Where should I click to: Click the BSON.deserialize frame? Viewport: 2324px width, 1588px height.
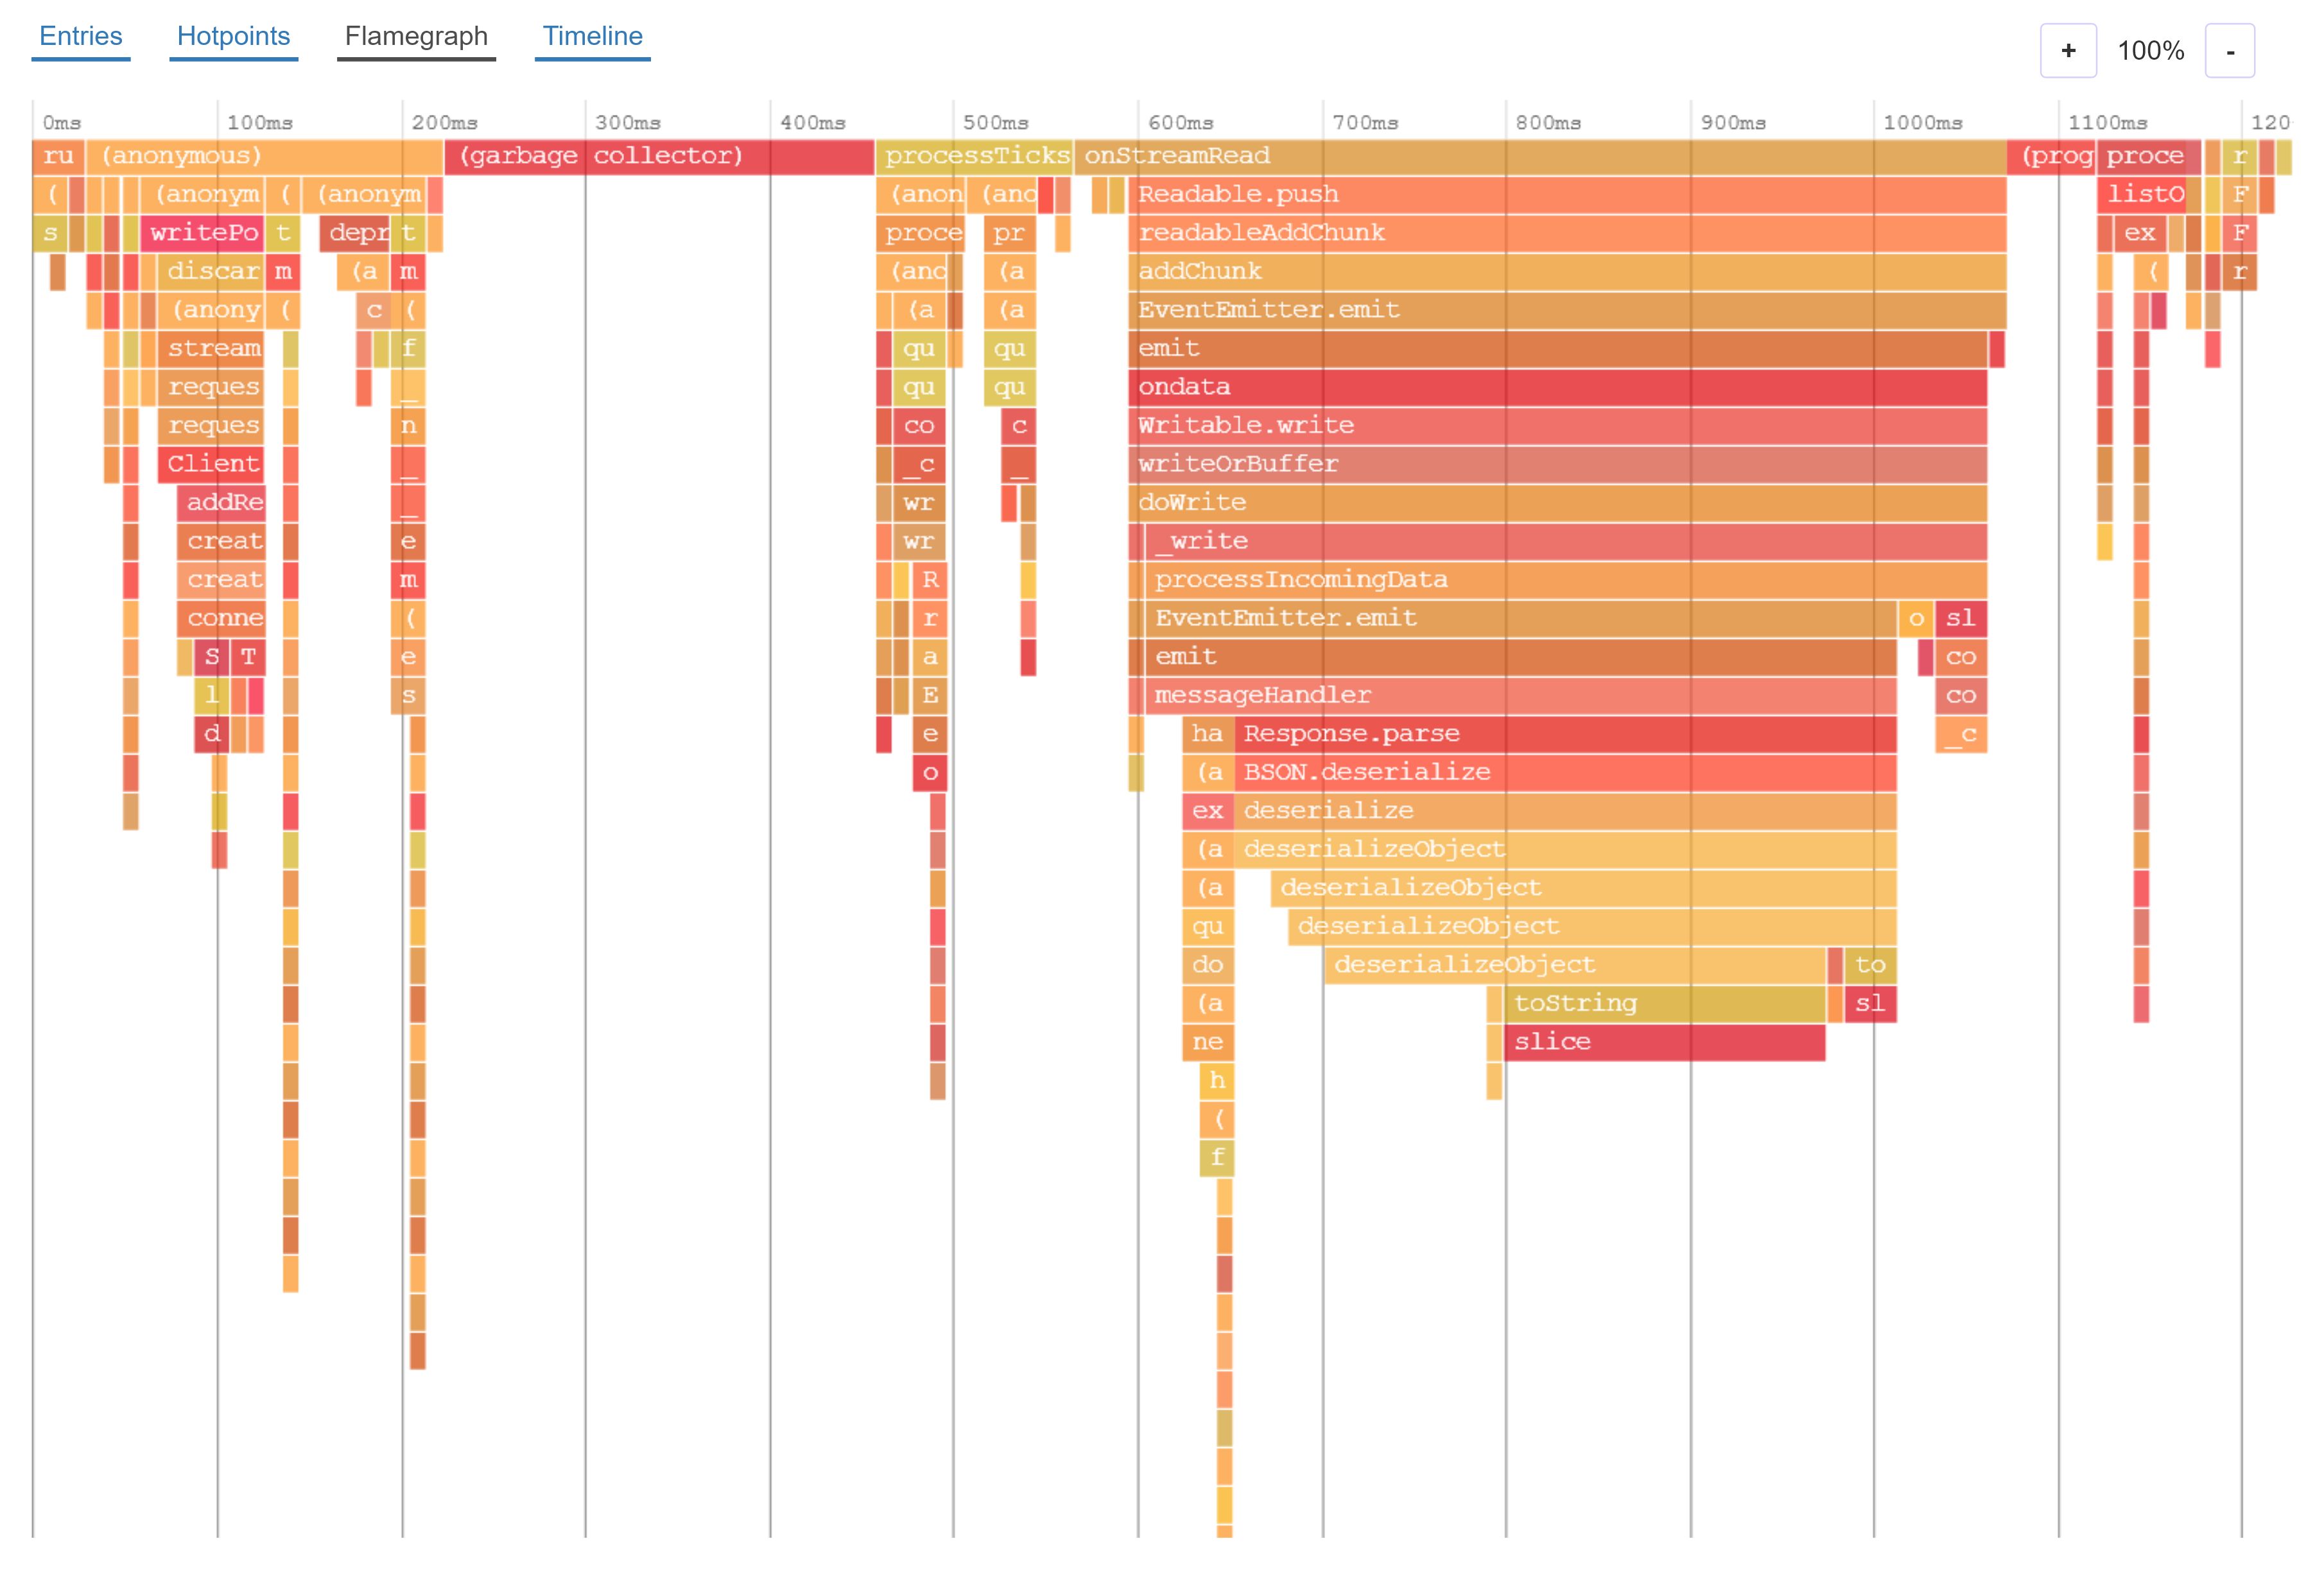coord(1566,773)
